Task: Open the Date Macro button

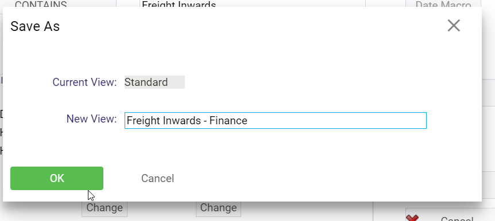Action: 443,3
